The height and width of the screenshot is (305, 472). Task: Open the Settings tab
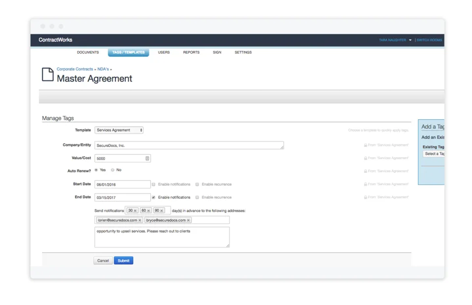pyautogui.click(x=243, y=53)
